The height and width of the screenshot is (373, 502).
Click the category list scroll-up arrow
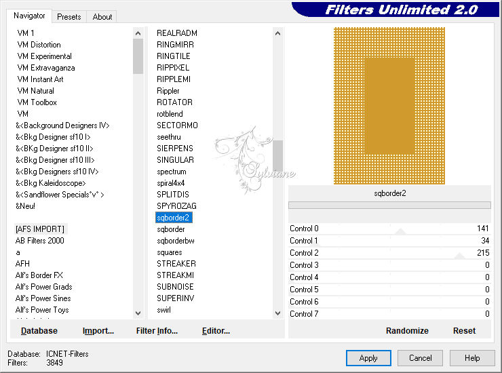tap(138, 33)
